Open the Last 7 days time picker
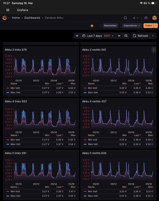Image resolution: width=159 pixels, height=201 pixels. (x=98, y=36)
